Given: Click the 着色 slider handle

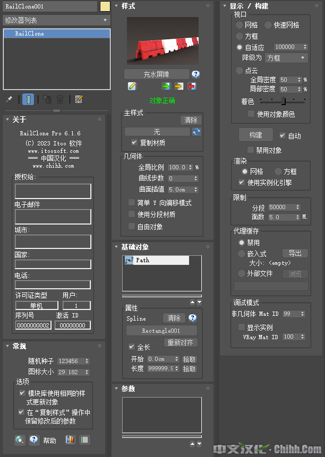Looking at the screenshot, I should coord(283,101).
